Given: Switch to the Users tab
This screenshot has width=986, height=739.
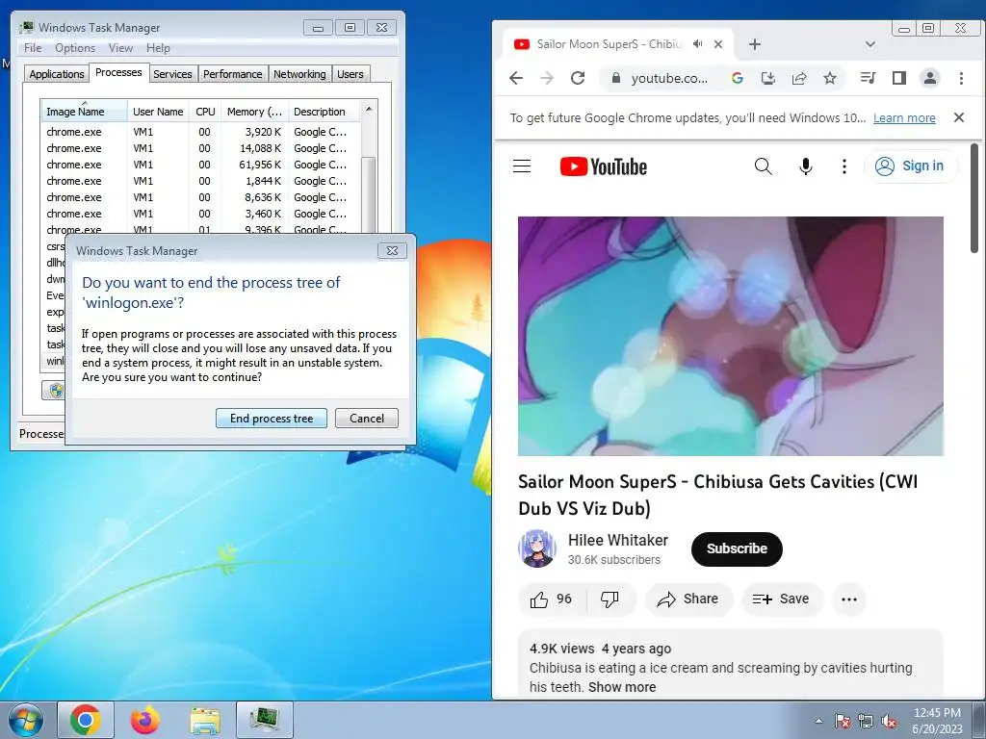Looking at the screenshot, I should (350, 73).
